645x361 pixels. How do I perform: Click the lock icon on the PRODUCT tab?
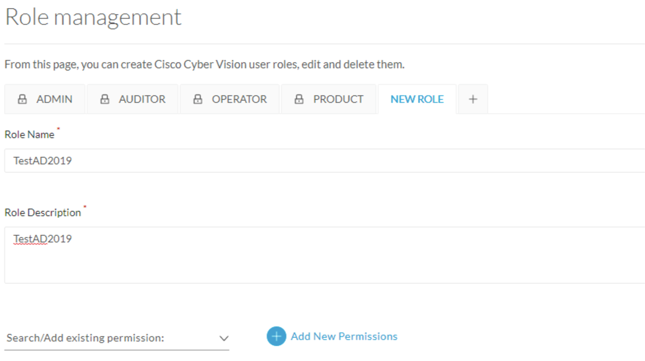pyautogui.click(x=299, y=99)
